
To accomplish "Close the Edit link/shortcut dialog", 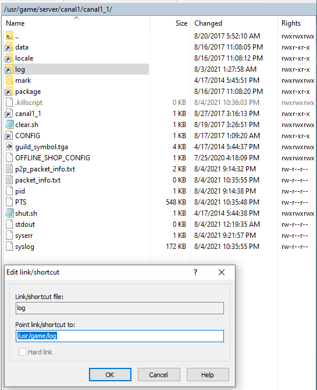I will coord(222,272).
